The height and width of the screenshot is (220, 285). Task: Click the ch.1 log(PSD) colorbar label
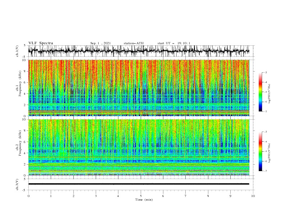pyautogui.click(x=270, y=94)
